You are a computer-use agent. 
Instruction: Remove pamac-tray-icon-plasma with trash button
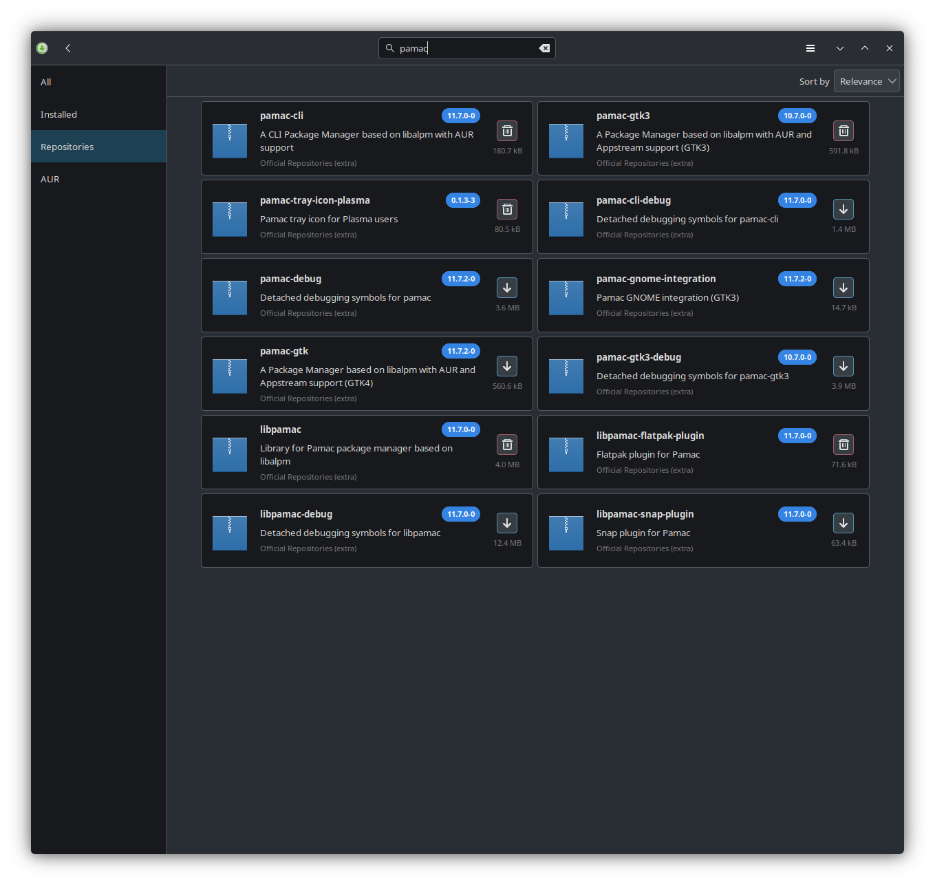pos(507,209)
